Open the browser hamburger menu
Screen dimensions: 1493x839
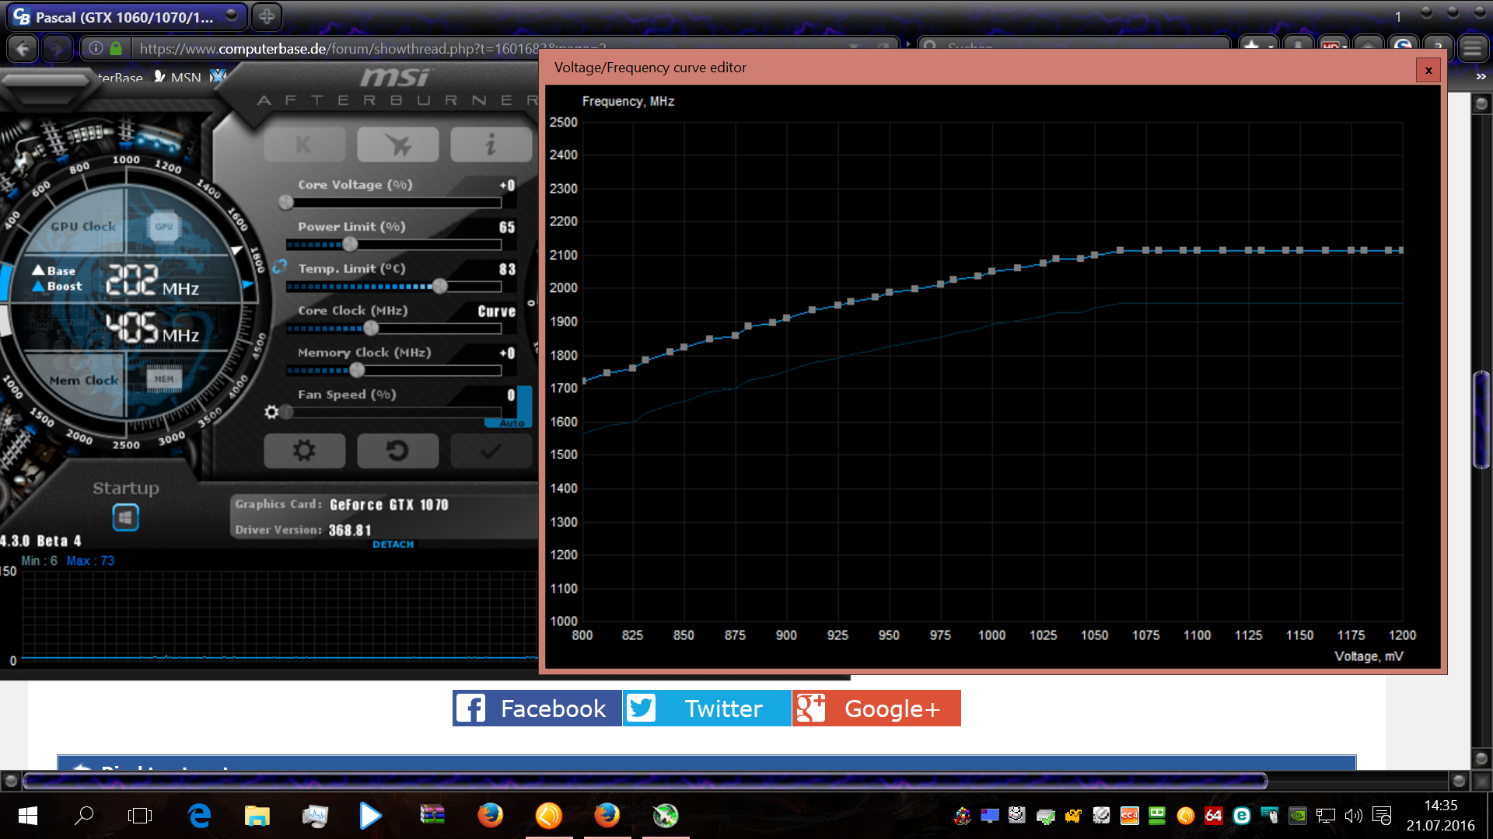1472,48
